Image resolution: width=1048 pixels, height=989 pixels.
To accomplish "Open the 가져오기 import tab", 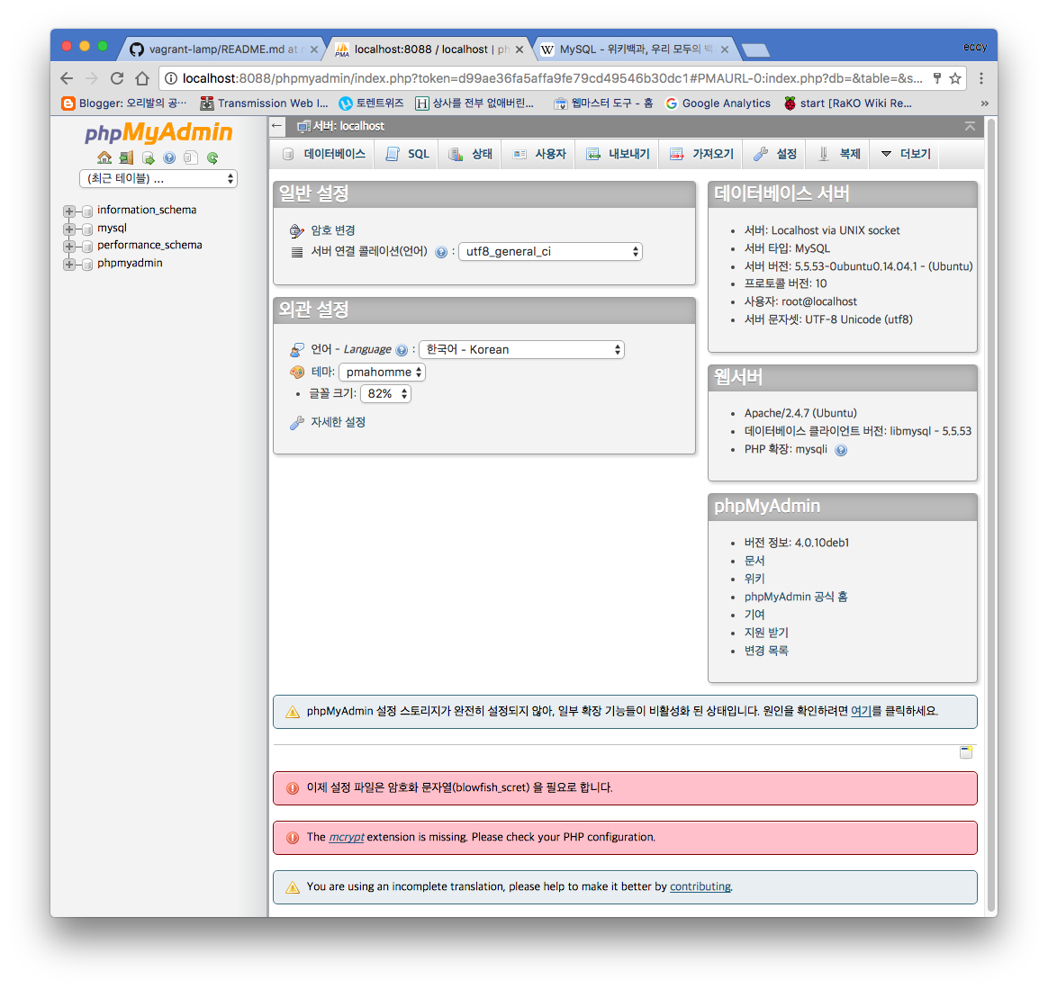I will tap(701, 155).
